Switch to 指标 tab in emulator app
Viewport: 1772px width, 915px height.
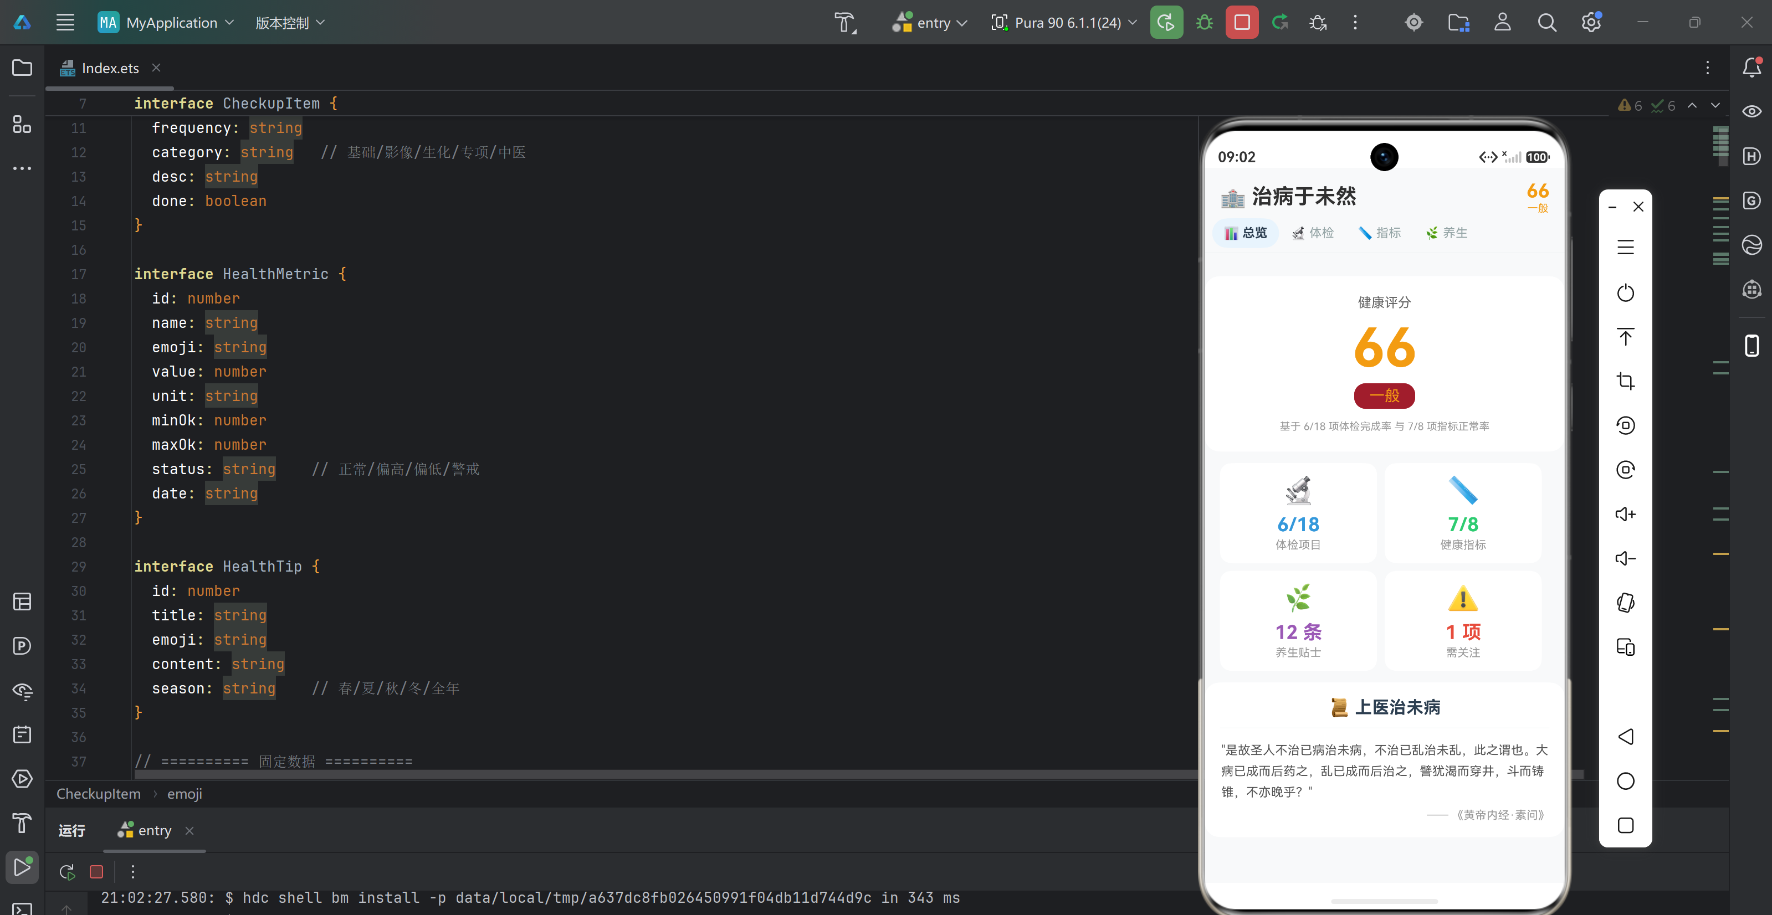1379,233
